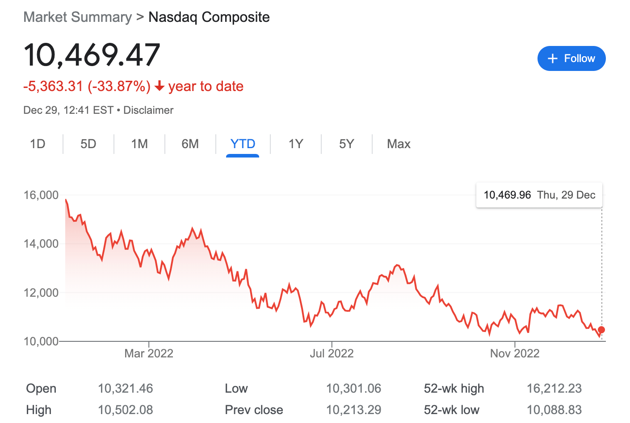Switch to the 1D time range tab
The height and width of the screenshot is (423, 630).
click(x=38, y=144)
